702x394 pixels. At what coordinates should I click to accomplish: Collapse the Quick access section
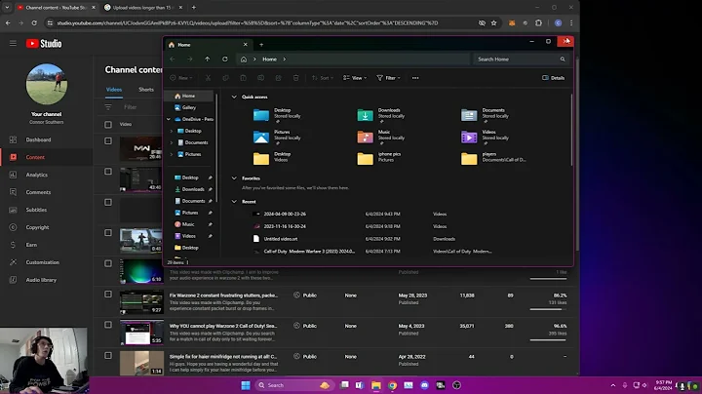pos(234,97)
